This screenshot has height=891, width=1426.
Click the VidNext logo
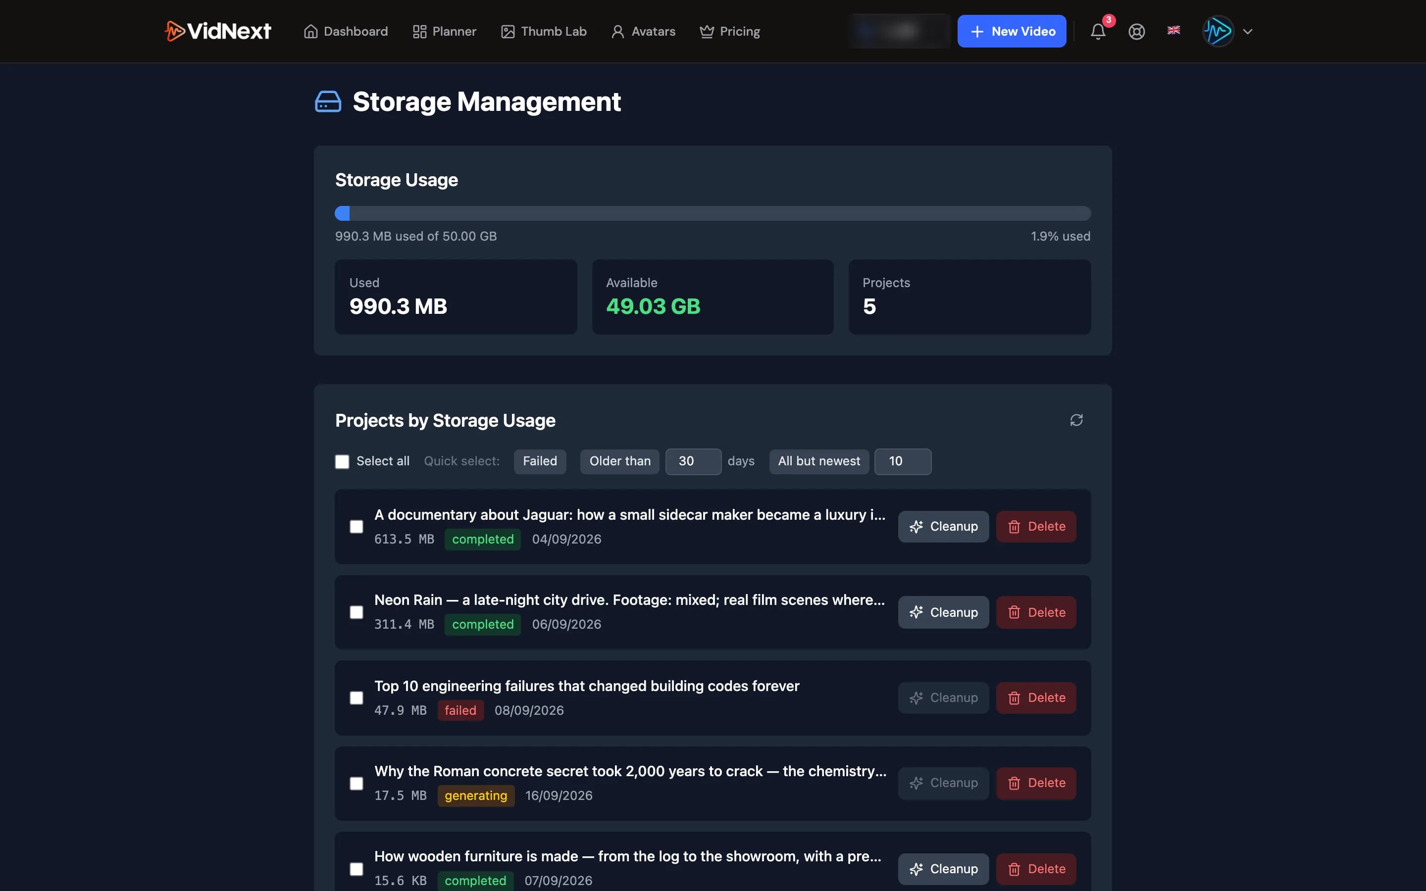pyautogui.click(x=218, y=31)
